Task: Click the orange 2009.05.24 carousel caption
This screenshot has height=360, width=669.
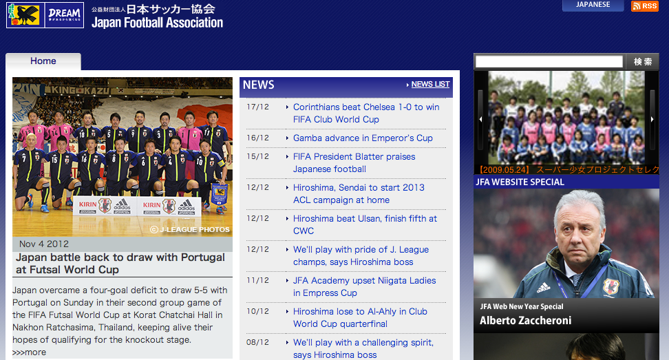Action: click(x=568, y=170)
